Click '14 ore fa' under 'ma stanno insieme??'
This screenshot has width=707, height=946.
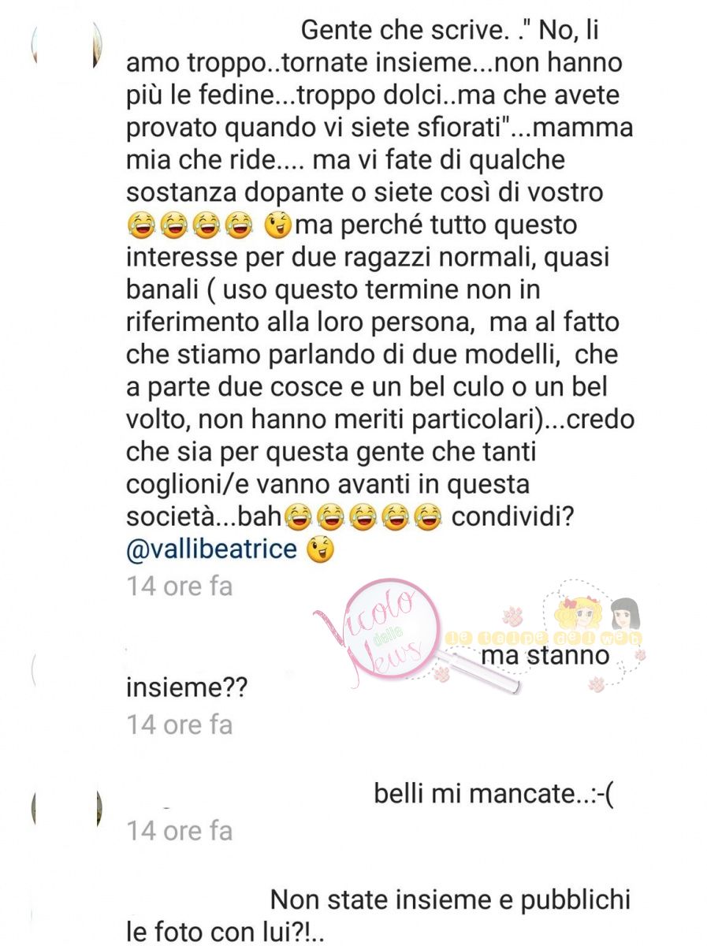[x=180, y=724]
